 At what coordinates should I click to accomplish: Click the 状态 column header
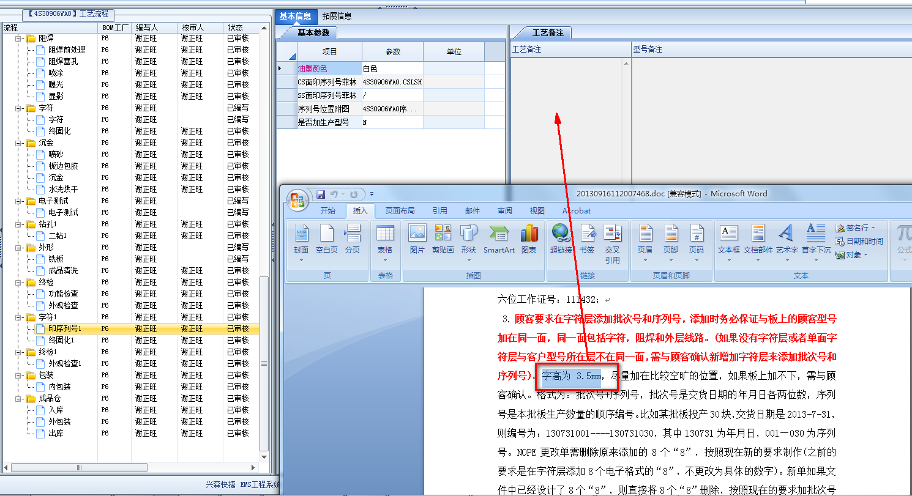(x=242, y=28)
